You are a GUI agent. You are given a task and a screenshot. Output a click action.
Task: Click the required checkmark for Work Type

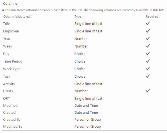pos(148,69)
